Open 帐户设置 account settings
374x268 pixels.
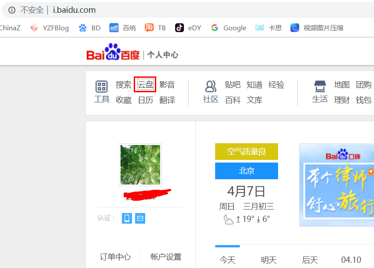coord(166,257)
